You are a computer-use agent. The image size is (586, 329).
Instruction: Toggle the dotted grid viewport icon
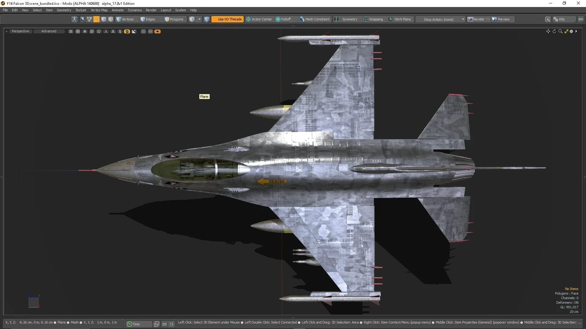[71, 31]
